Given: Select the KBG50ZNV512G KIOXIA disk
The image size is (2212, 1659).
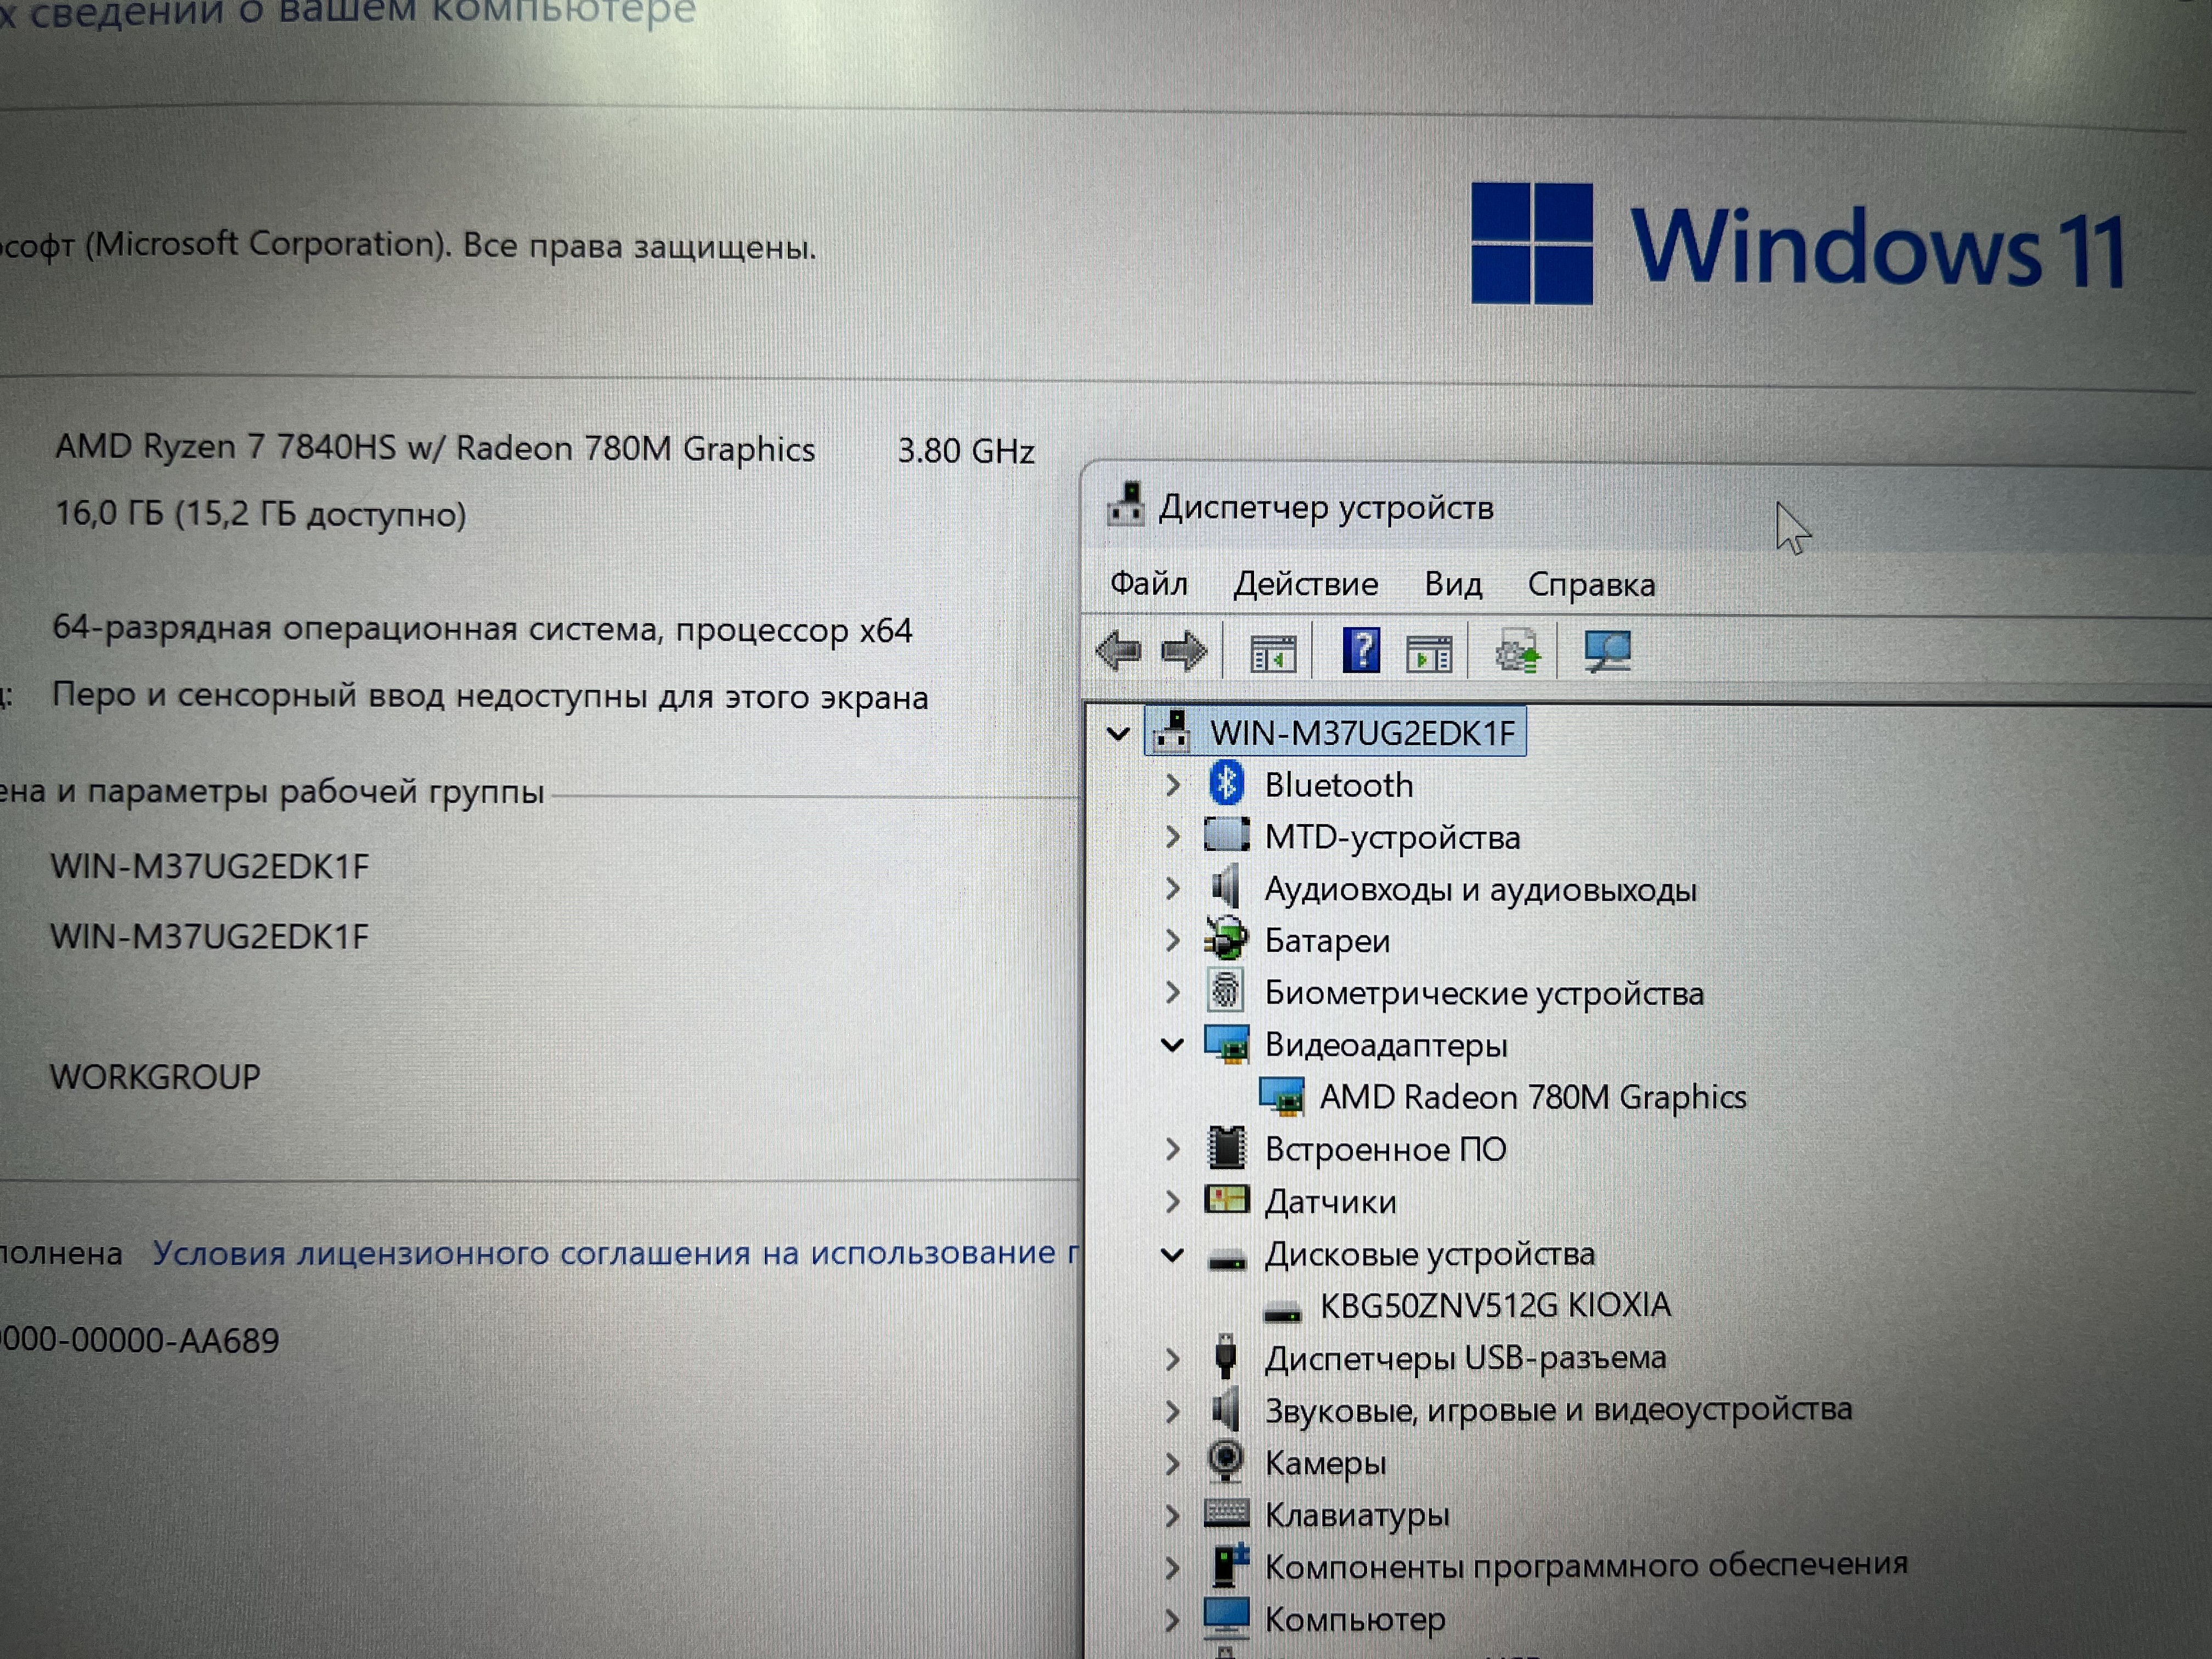Looking at the screenshot, I should point(1495,1305).
